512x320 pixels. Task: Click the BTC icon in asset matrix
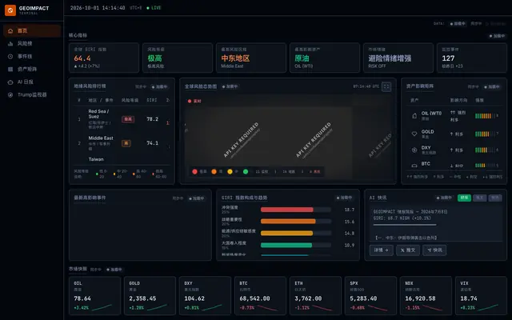point(414,166)
